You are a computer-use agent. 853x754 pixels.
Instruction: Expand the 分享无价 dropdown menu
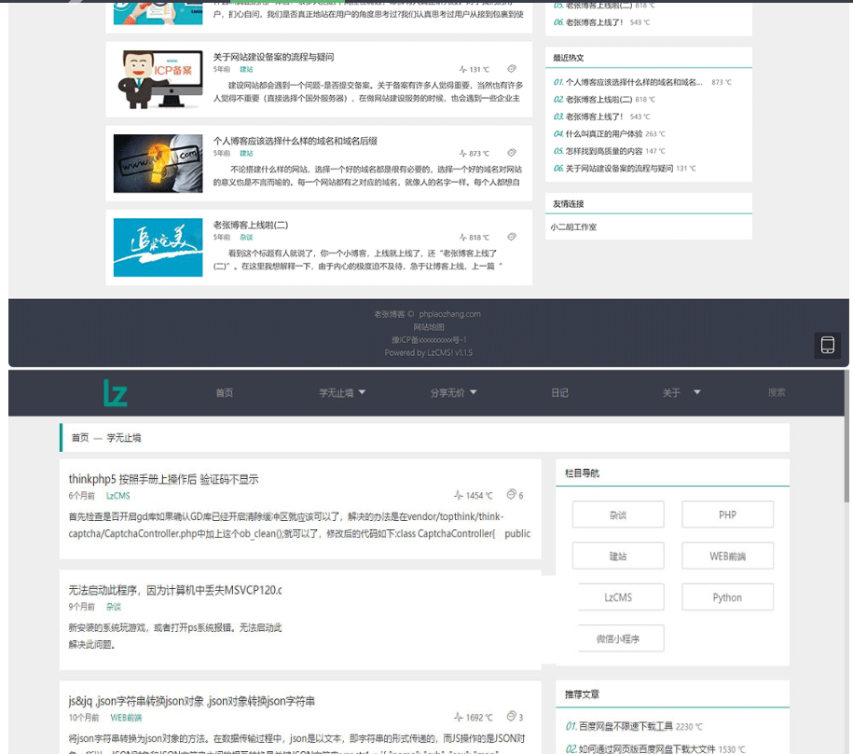[453, 393]
